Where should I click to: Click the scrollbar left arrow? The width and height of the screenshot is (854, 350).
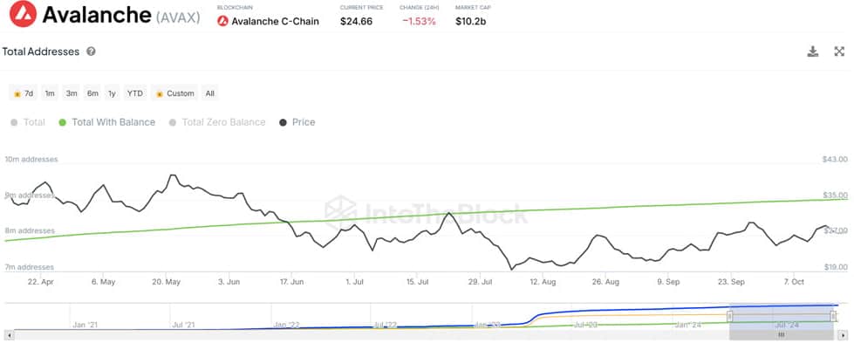pyautogui.click(x=8, y=334)
